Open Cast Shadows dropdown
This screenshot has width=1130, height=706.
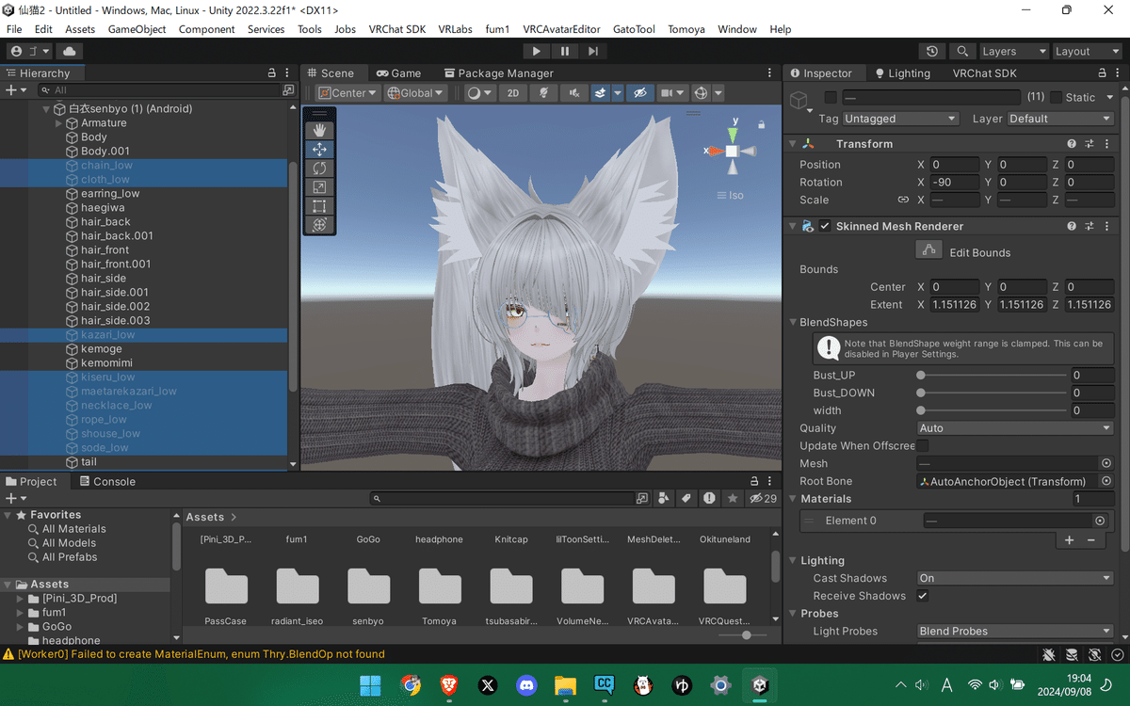tap(1014, 578)
